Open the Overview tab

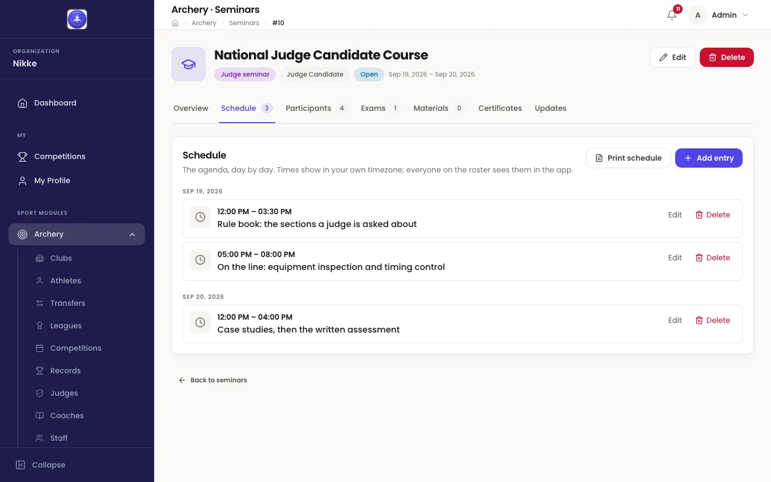pos(191,108)
